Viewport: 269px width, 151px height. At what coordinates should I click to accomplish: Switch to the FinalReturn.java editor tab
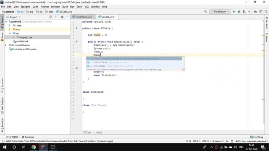pos(83,17)
